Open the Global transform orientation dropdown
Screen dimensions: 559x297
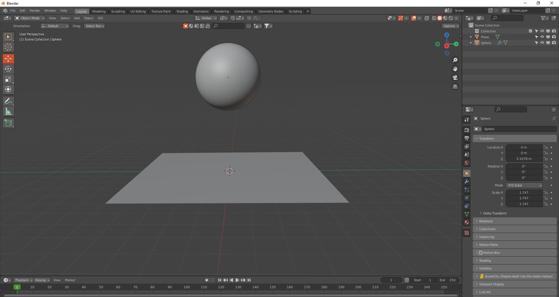(x=205, y=18)
